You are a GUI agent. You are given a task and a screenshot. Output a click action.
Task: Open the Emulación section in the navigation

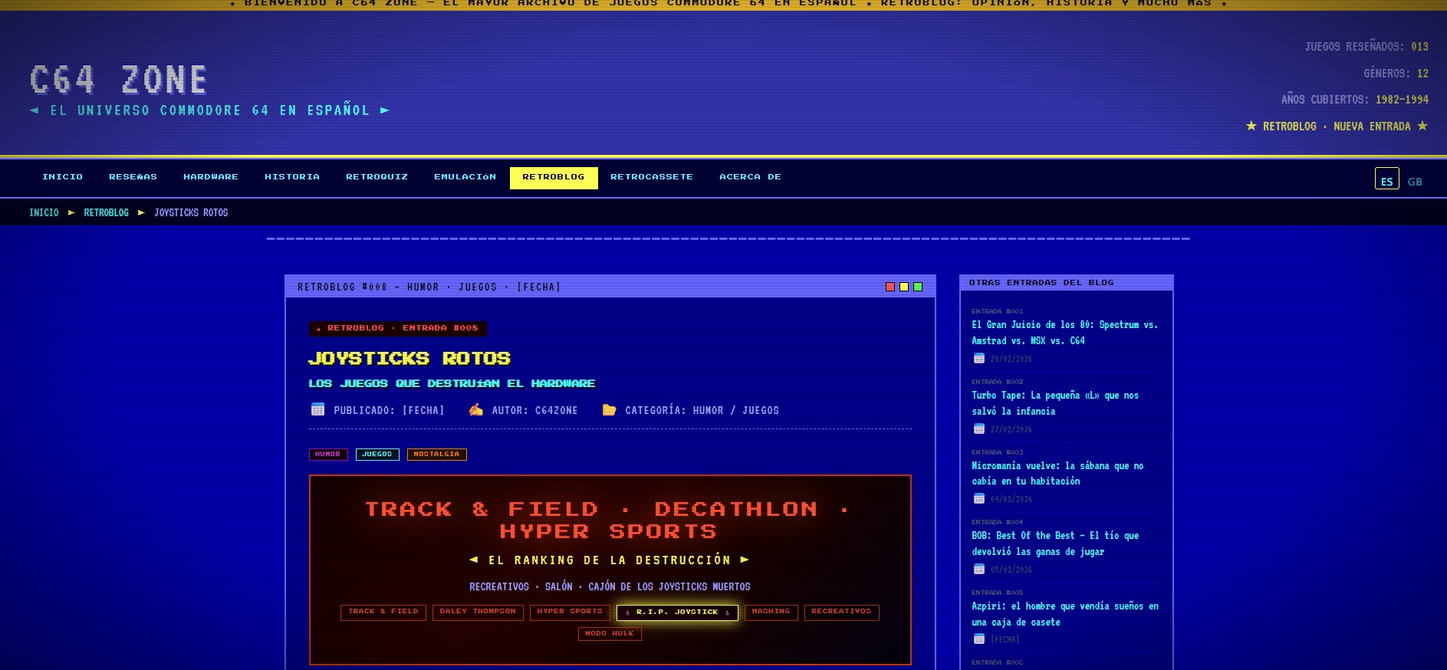[x=465, y=177]
